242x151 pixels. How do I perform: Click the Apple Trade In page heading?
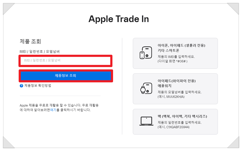[119, 19]
